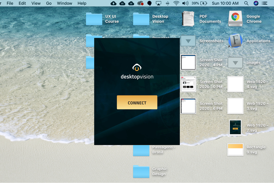Click the PDF Documents label text

point(210,19)
